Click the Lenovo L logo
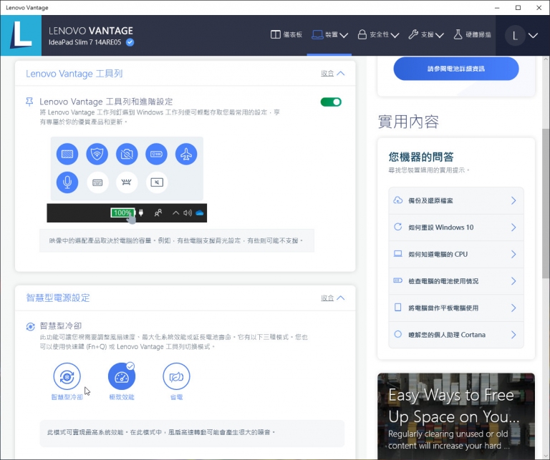Screen dimensions: 550x460 click(21, 35)
